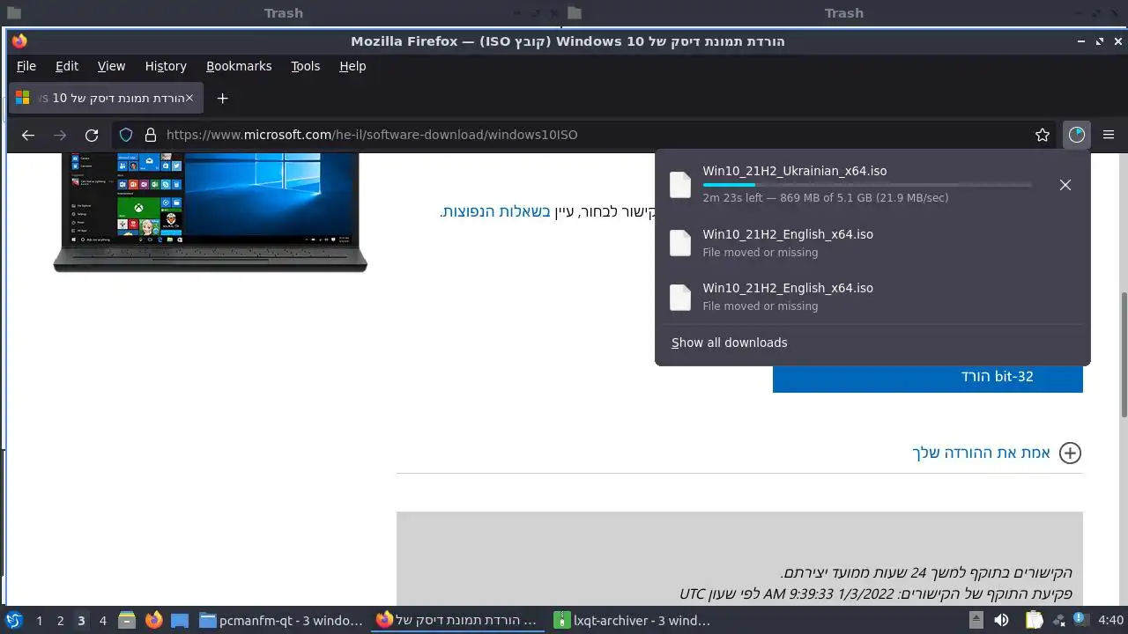Click the Windows 10 laptop image

click(210, 211)
